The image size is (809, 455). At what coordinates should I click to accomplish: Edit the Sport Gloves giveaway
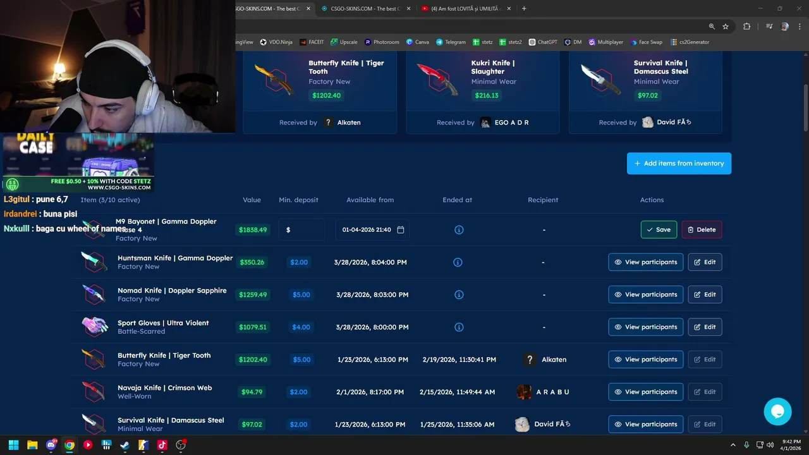click(705, 327)
